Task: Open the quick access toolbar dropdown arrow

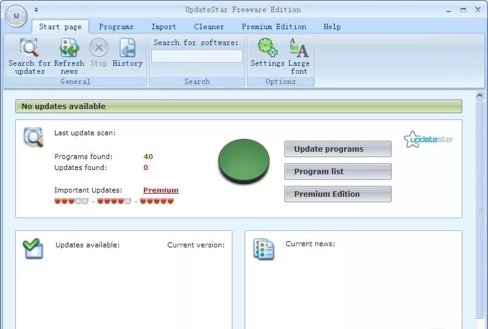Action: [37, 10]
